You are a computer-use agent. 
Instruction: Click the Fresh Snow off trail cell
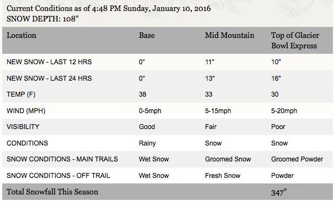[x=223, y=176]
